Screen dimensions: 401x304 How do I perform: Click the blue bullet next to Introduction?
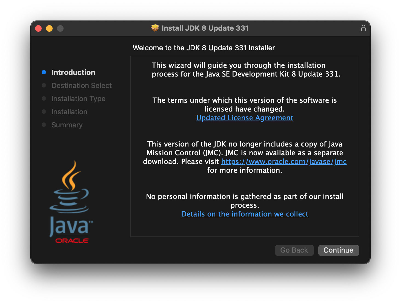click(44, 72)
